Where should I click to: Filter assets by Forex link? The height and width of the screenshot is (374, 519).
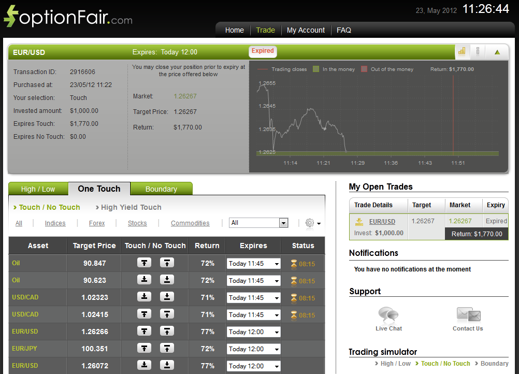point(96,223)
